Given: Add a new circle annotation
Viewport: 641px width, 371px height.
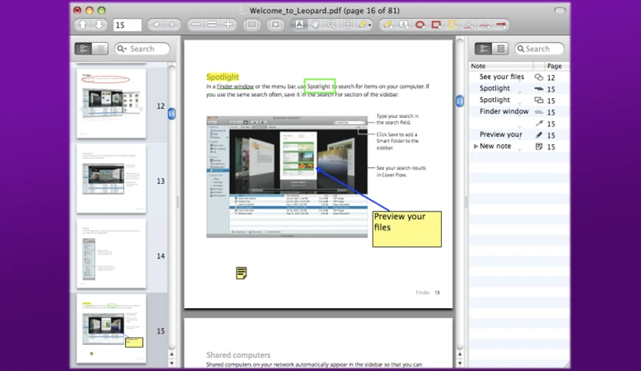Looking at the screenshot, I should point(420,25).
